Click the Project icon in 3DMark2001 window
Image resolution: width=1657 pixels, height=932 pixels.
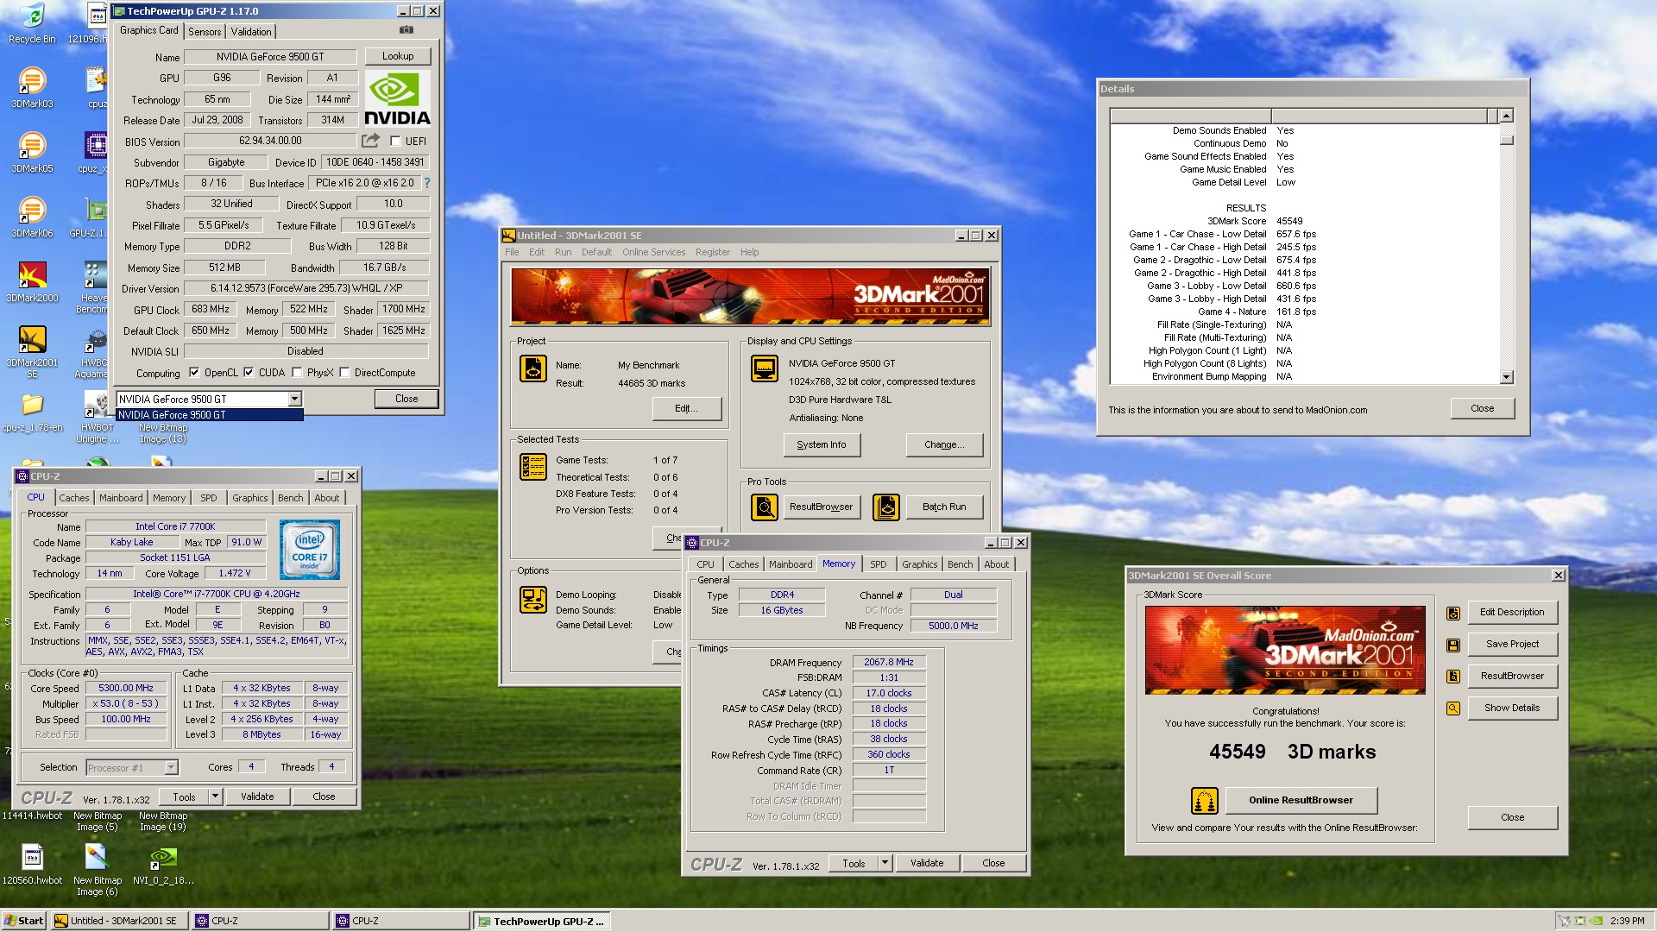[x=533, y=368]
